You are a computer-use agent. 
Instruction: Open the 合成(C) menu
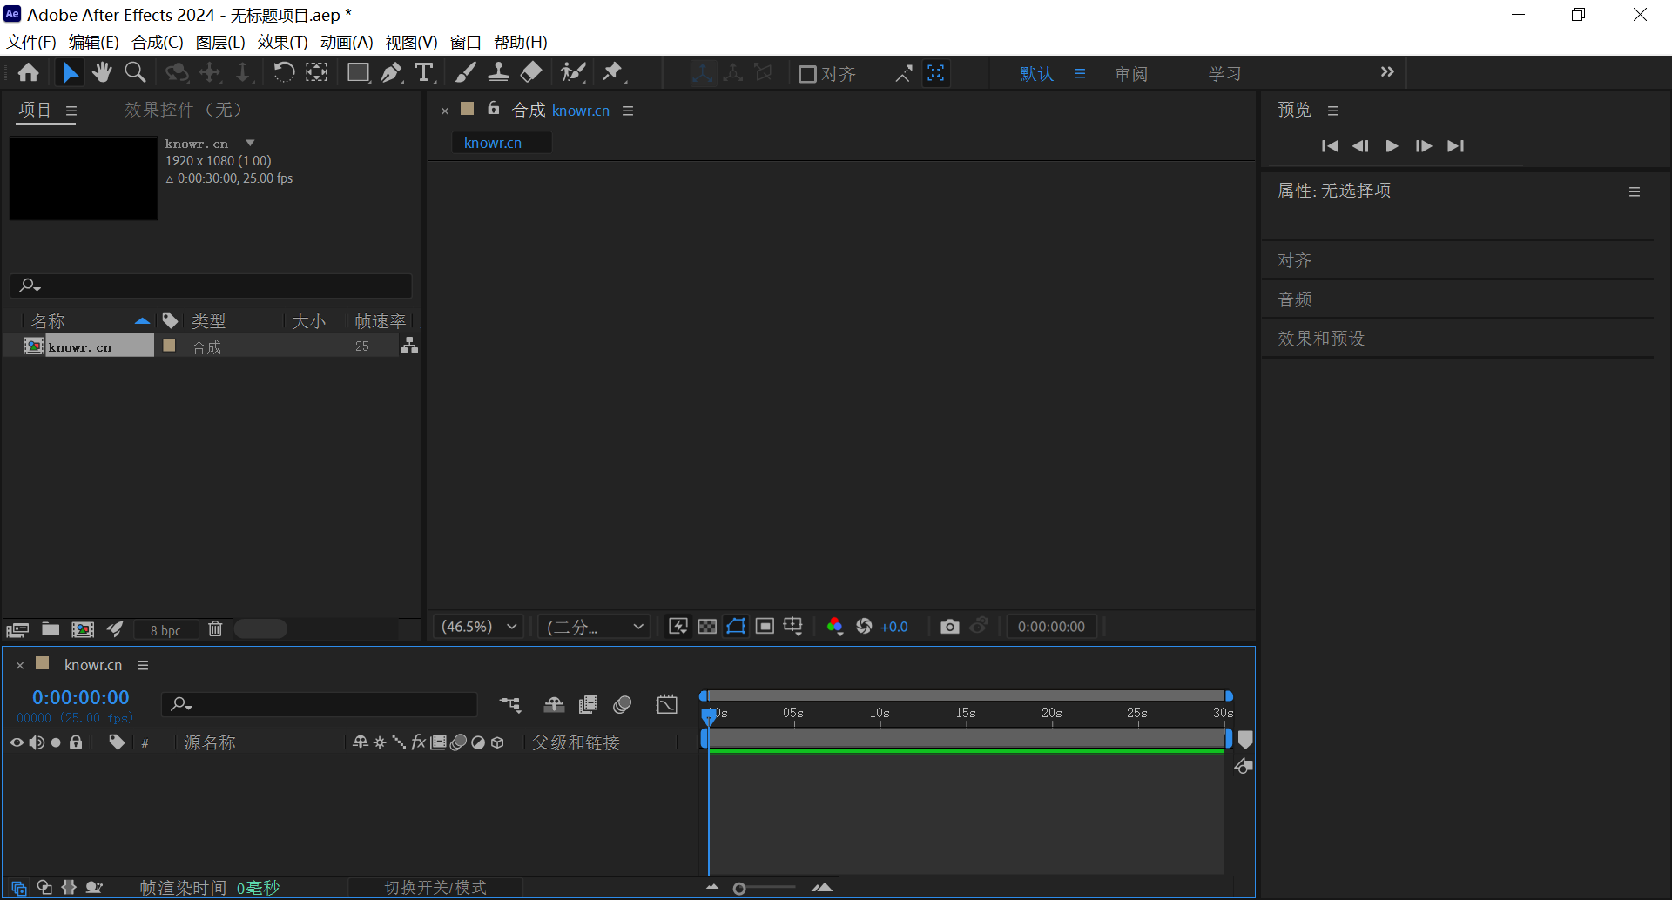158,42
